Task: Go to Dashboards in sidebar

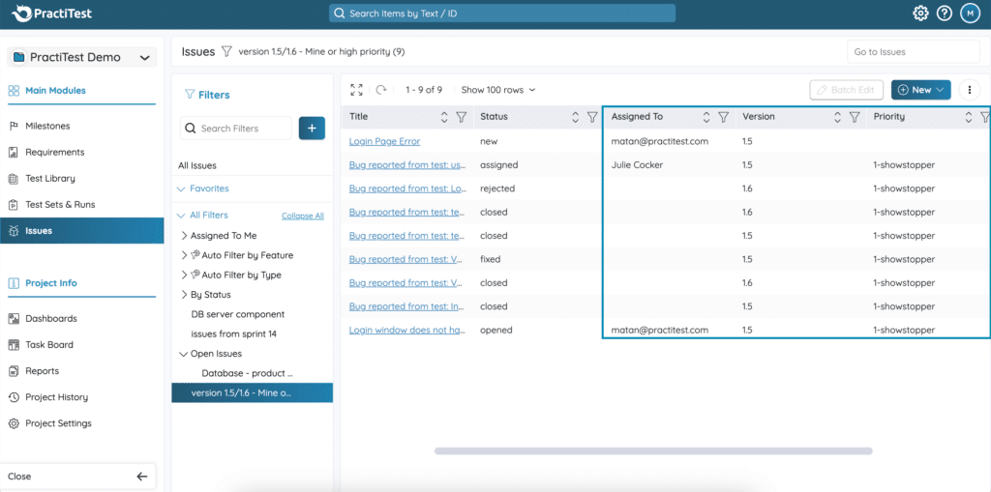Action: point(50,319)
